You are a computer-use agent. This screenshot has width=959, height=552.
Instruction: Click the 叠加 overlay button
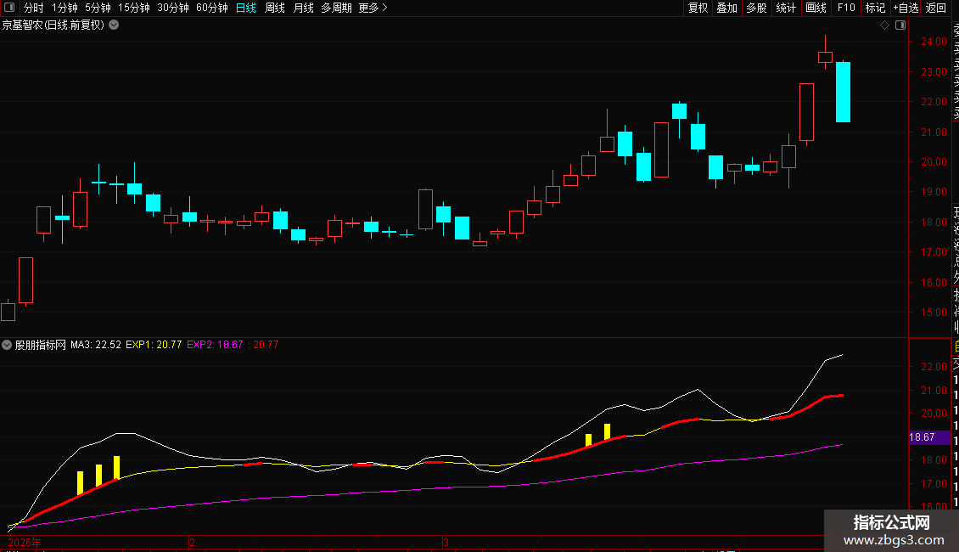[x=727, y=8]
